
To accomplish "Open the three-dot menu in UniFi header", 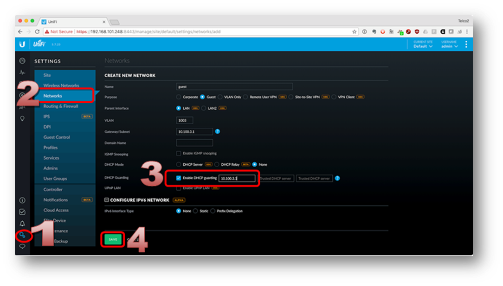I will click(x=466, y=44).
